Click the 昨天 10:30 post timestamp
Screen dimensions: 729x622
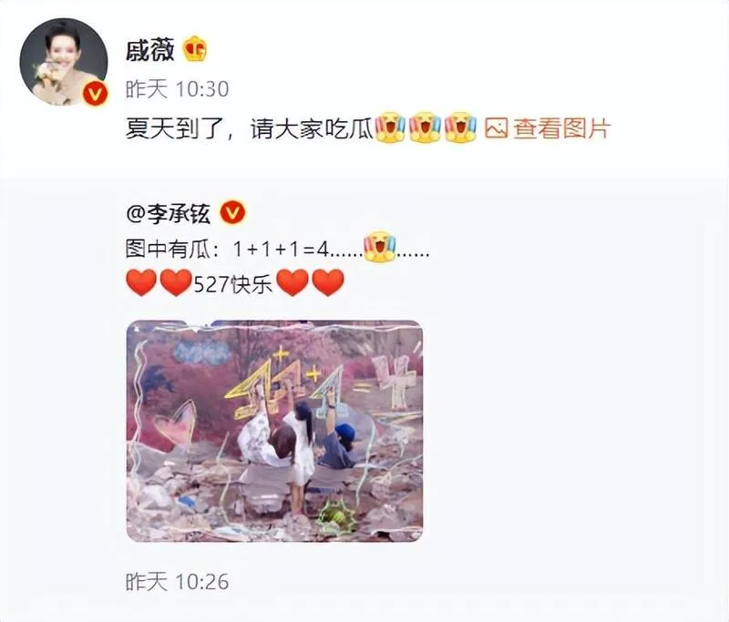(177, 88)
